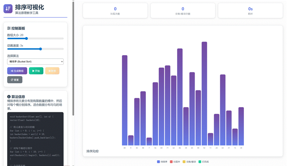Click the sidebar vertical scrollbar
The width and height of the screenshot is (287, 166).
tap(73, 57)
